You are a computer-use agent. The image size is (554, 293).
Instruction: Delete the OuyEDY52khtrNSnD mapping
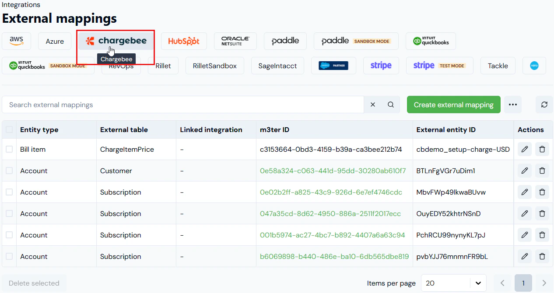click(542, 213)
